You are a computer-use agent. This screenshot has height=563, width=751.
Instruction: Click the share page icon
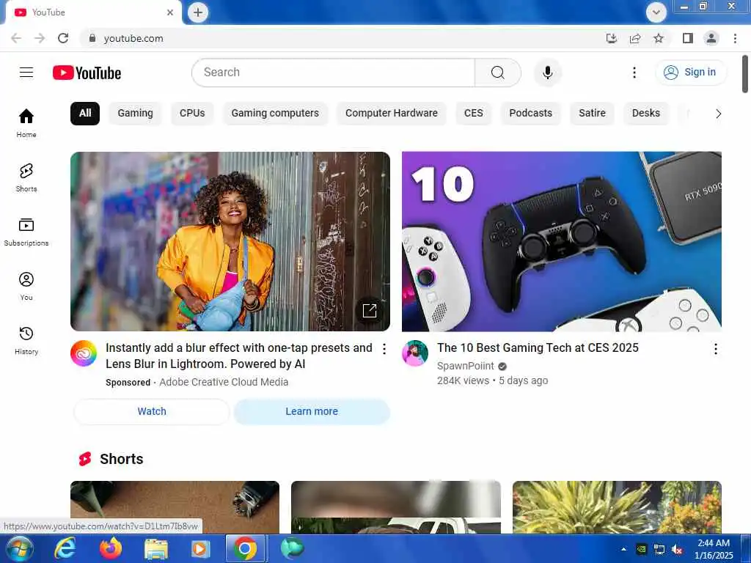(x=635, y=38)
